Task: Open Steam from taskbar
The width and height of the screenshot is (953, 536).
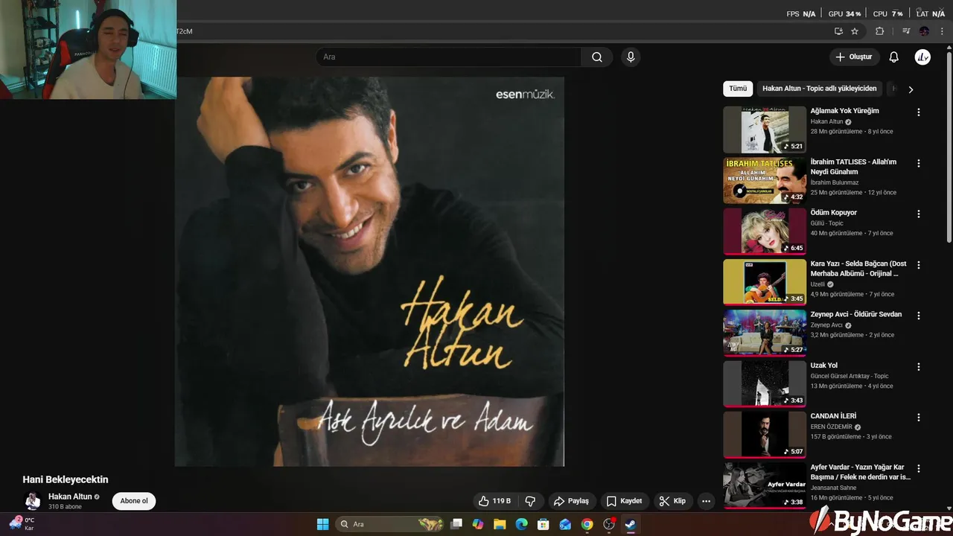Action: 631,524
